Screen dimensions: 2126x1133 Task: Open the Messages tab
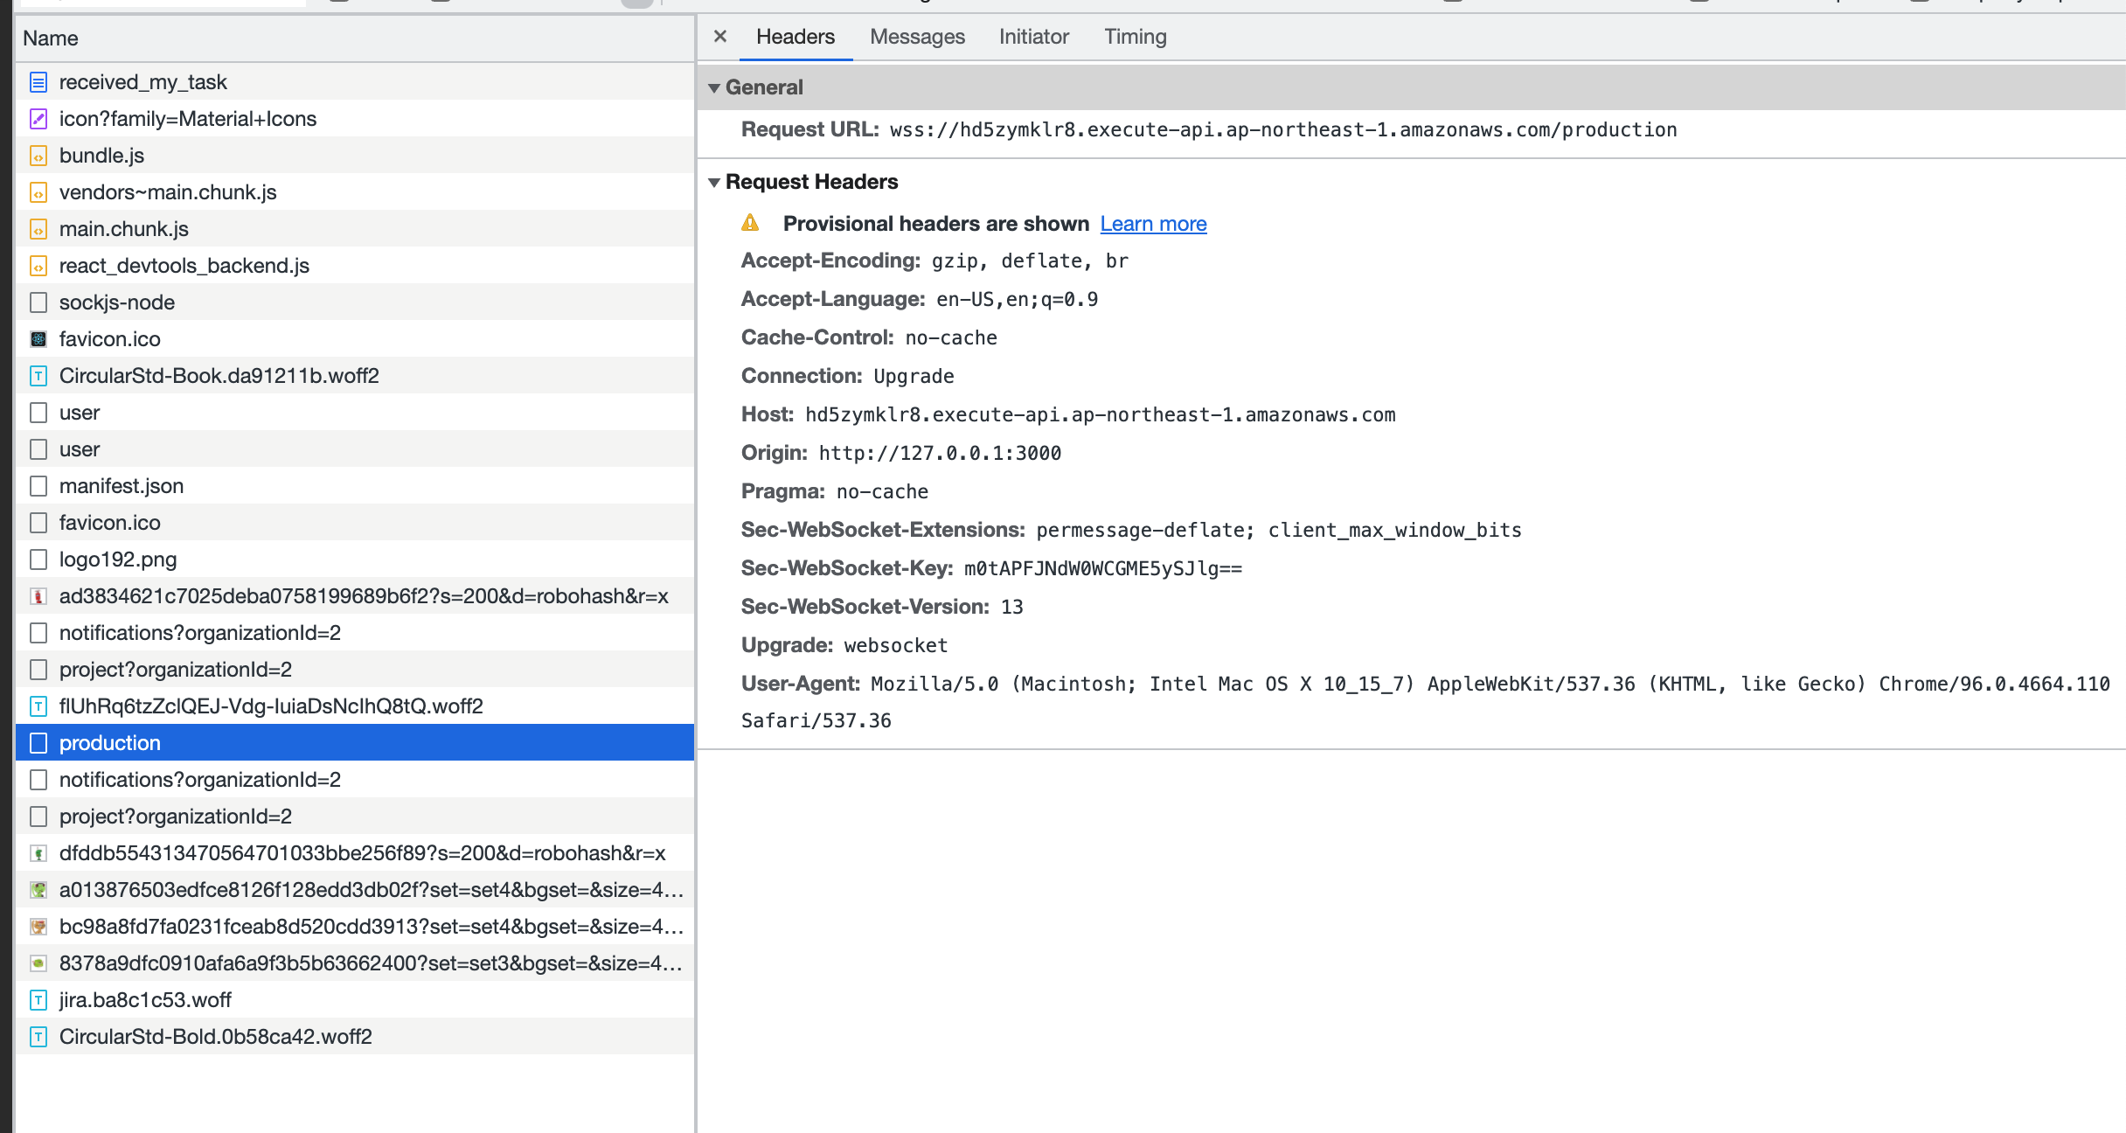[x=917, y=37]
